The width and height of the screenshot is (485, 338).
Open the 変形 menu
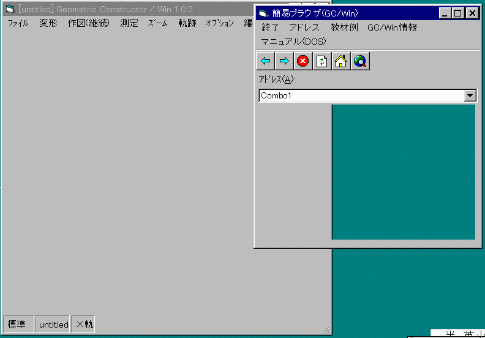point(48,23)
